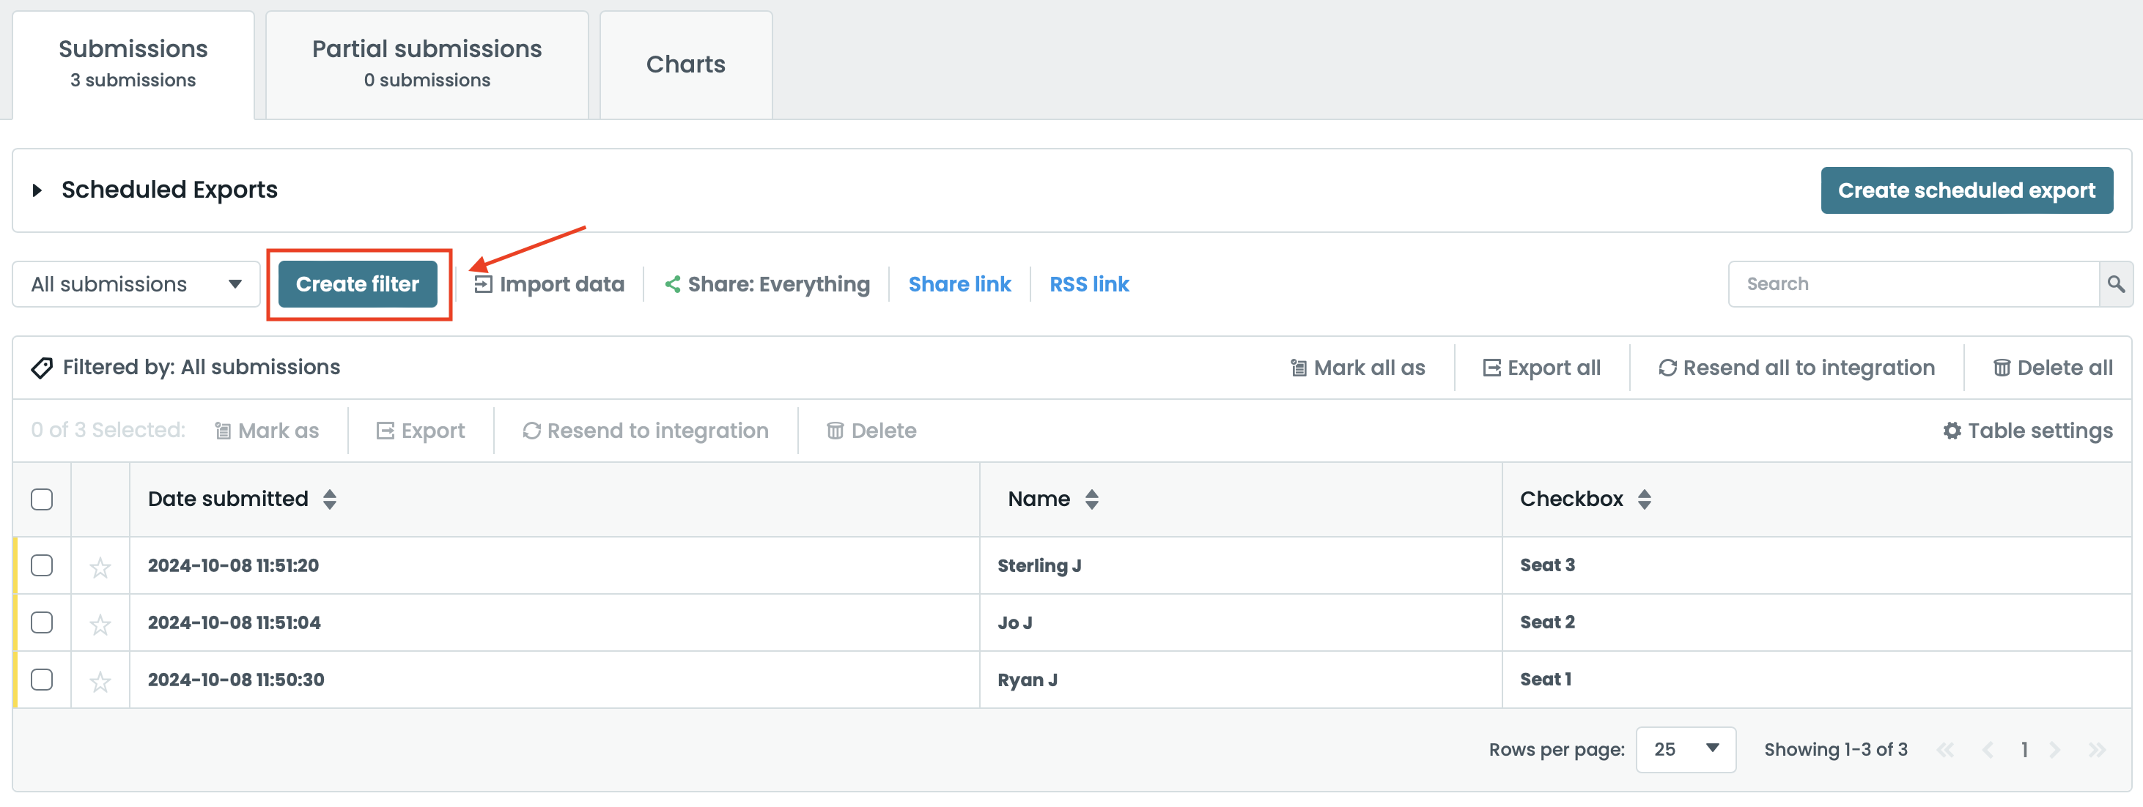Expand the Scheduled Exports section
Image resolution: width=2143 pixels, height=807 pixels.
coord(37,190)
